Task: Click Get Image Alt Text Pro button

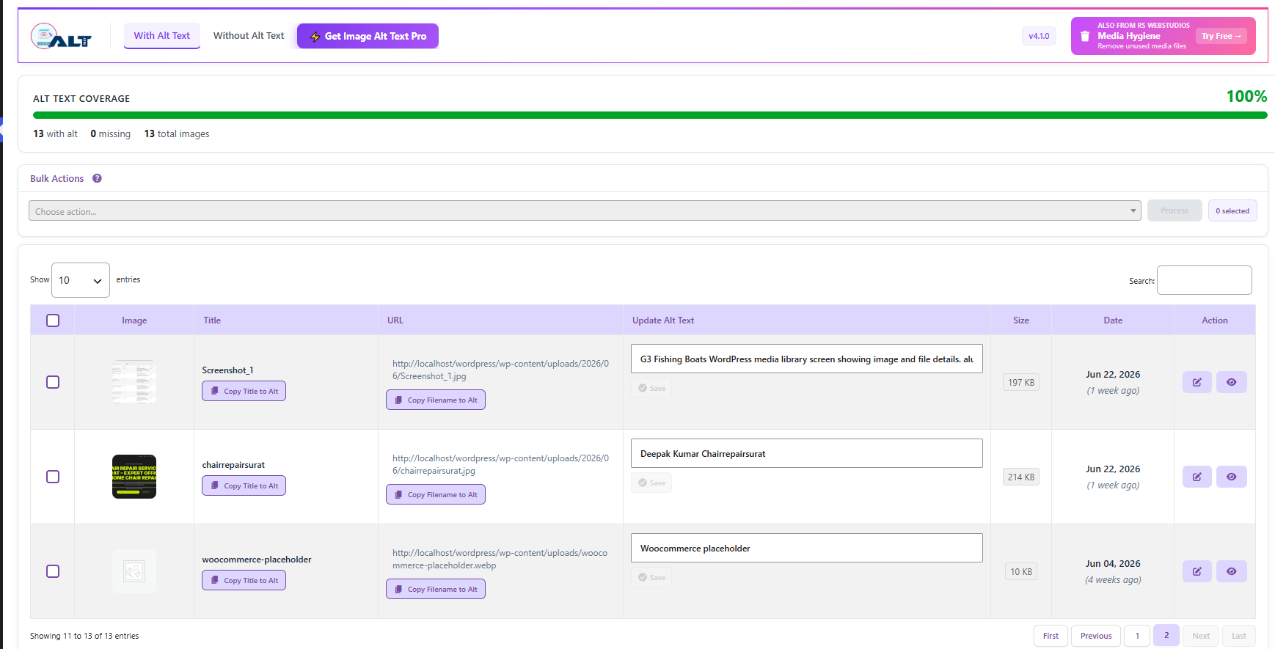Action: click(368, 36)
